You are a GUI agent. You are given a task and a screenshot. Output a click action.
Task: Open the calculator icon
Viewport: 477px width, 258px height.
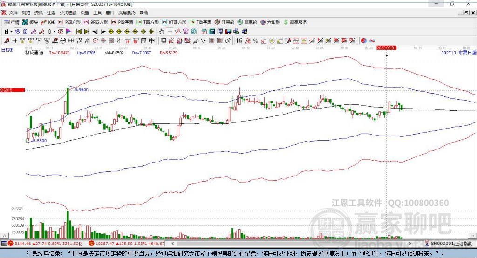[x=212, y=32]
